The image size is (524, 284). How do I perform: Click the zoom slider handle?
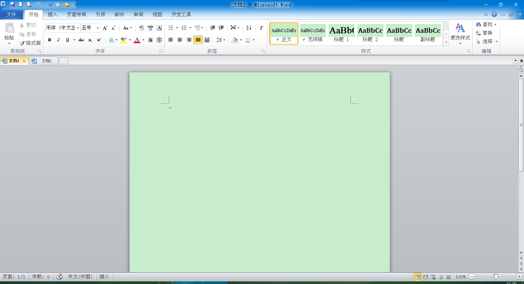coord(496,277)
